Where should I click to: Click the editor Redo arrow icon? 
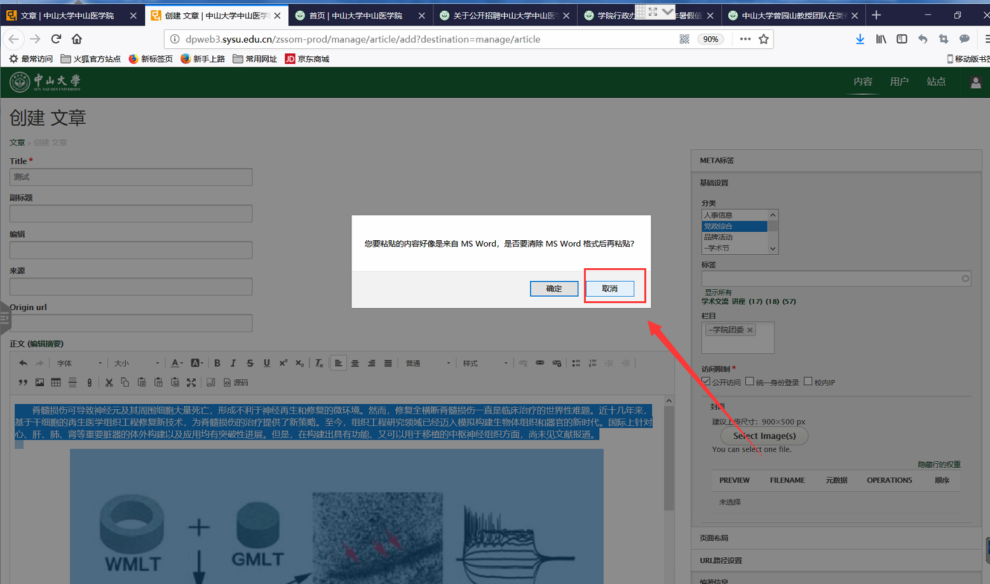39,363
